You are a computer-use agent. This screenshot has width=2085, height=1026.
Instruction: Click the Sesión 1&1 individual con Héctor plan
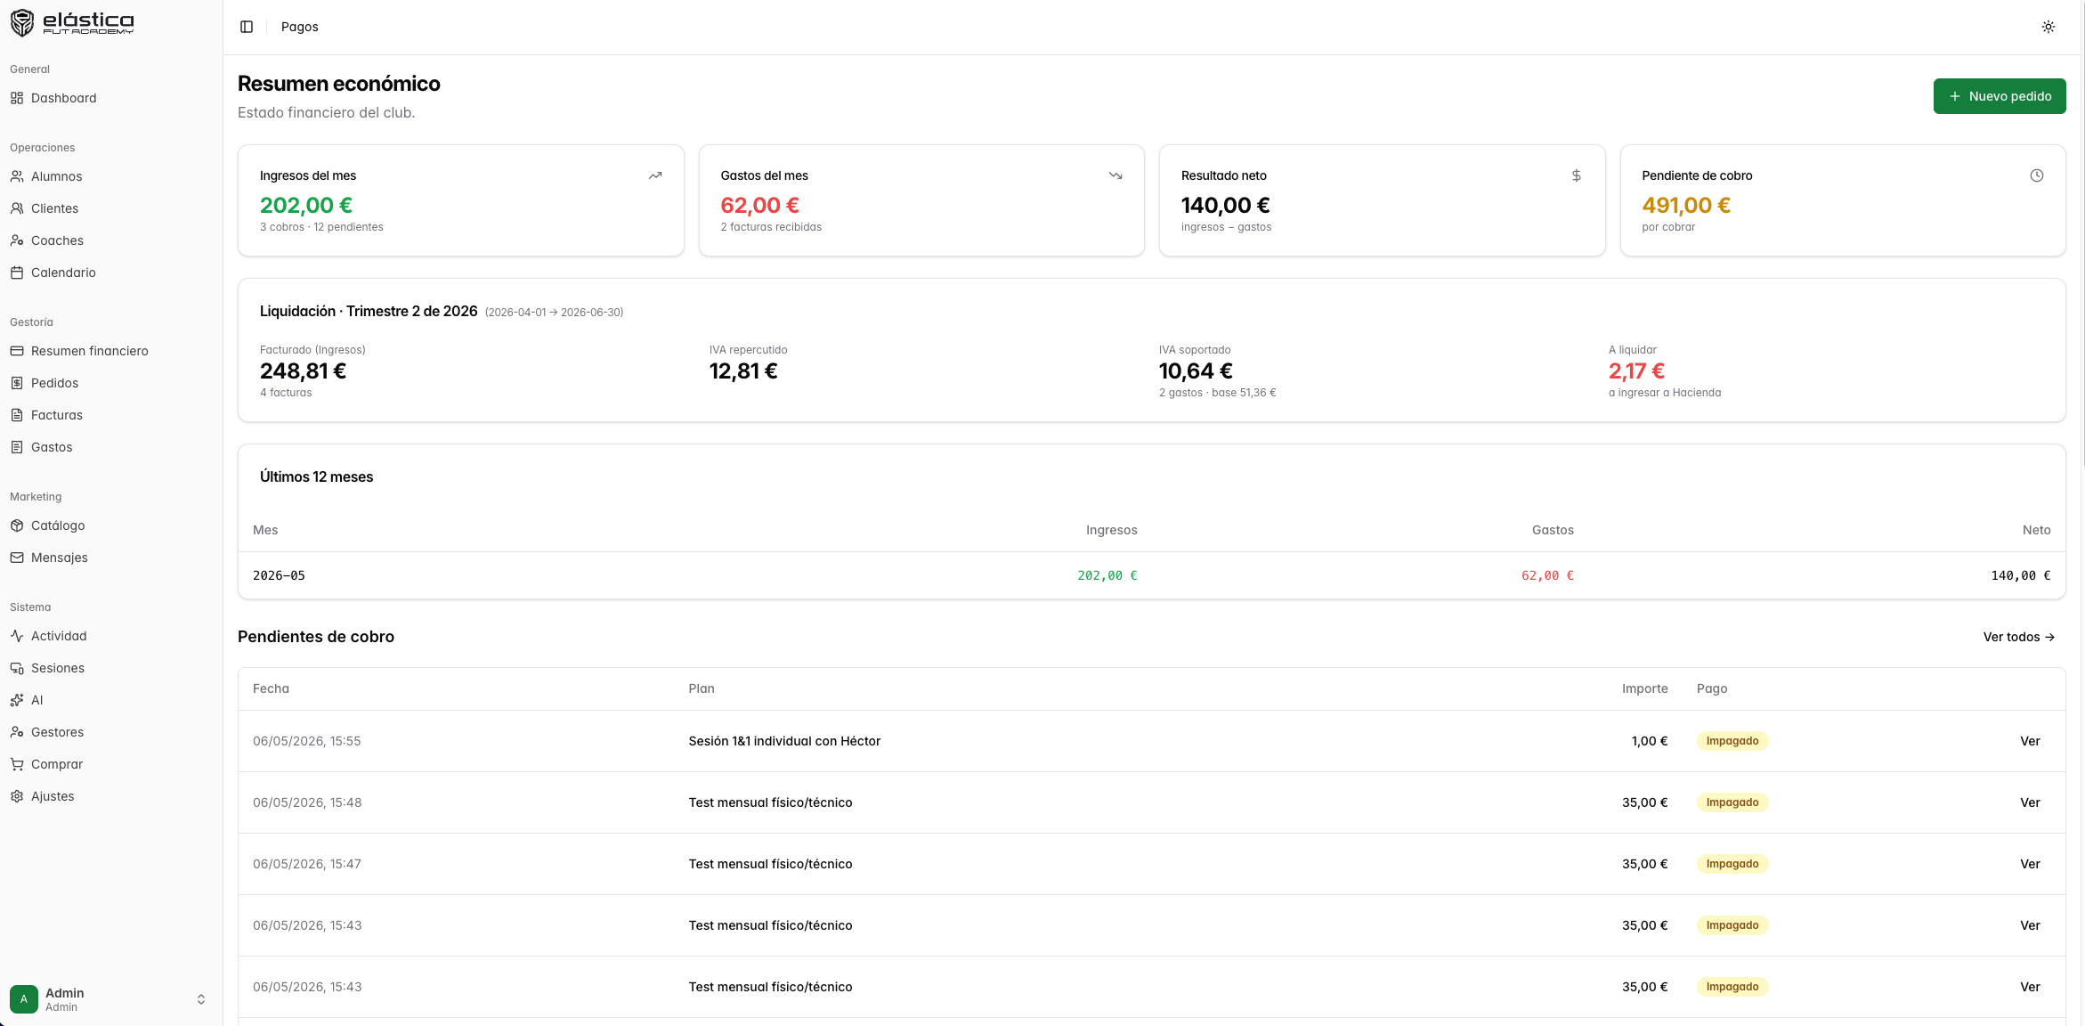tap(784, 741)
